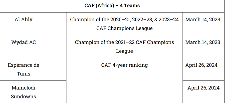The height and width of the screenshot is (103, 227).
Task: Select the Al Ahly team cell
Action: [x=23, y=19]
